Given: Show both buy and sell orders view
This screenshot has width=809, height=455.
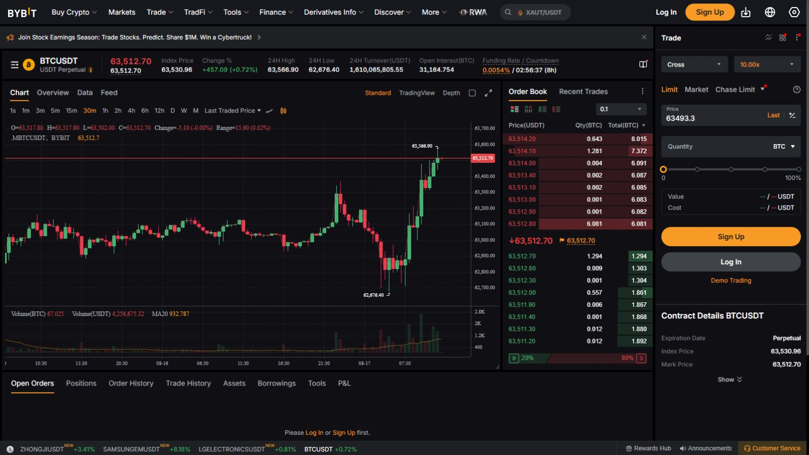Looking at the screenshot, I should (x=514, y=109).
